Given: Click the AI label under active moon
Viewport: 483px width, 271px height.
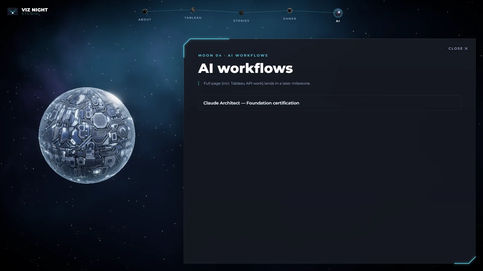Looking at the screenshot, I should click(x=338, y=21).
